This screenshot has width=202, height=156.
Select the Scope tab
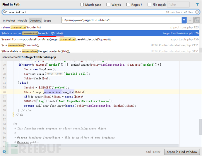[x=47, y=21]
